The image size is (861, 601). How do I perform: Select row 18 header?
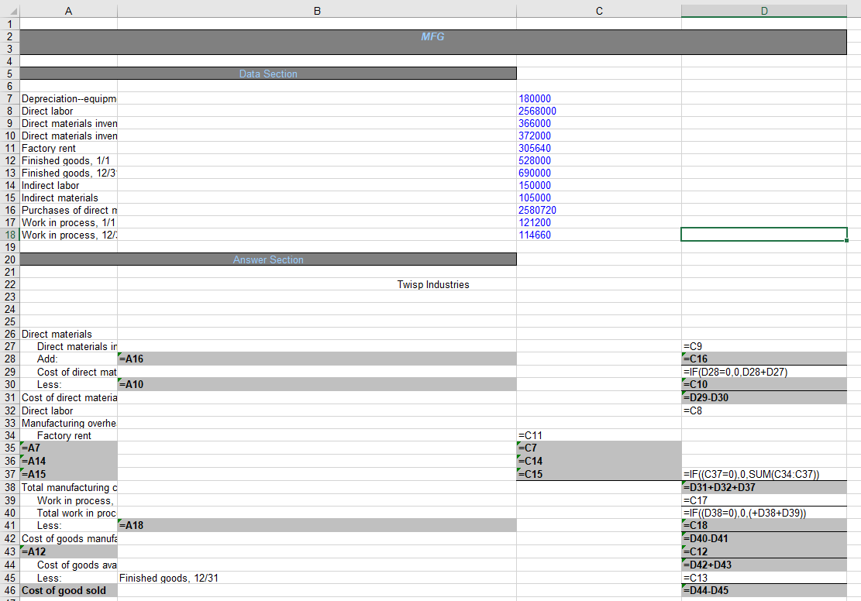(x=10, y=235)
